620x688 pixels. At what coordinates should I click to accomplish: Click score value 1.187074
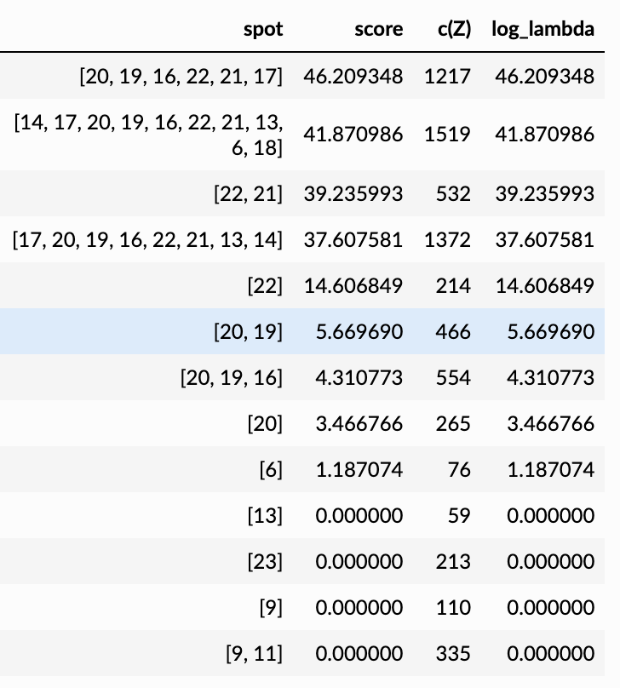(359, 470)
